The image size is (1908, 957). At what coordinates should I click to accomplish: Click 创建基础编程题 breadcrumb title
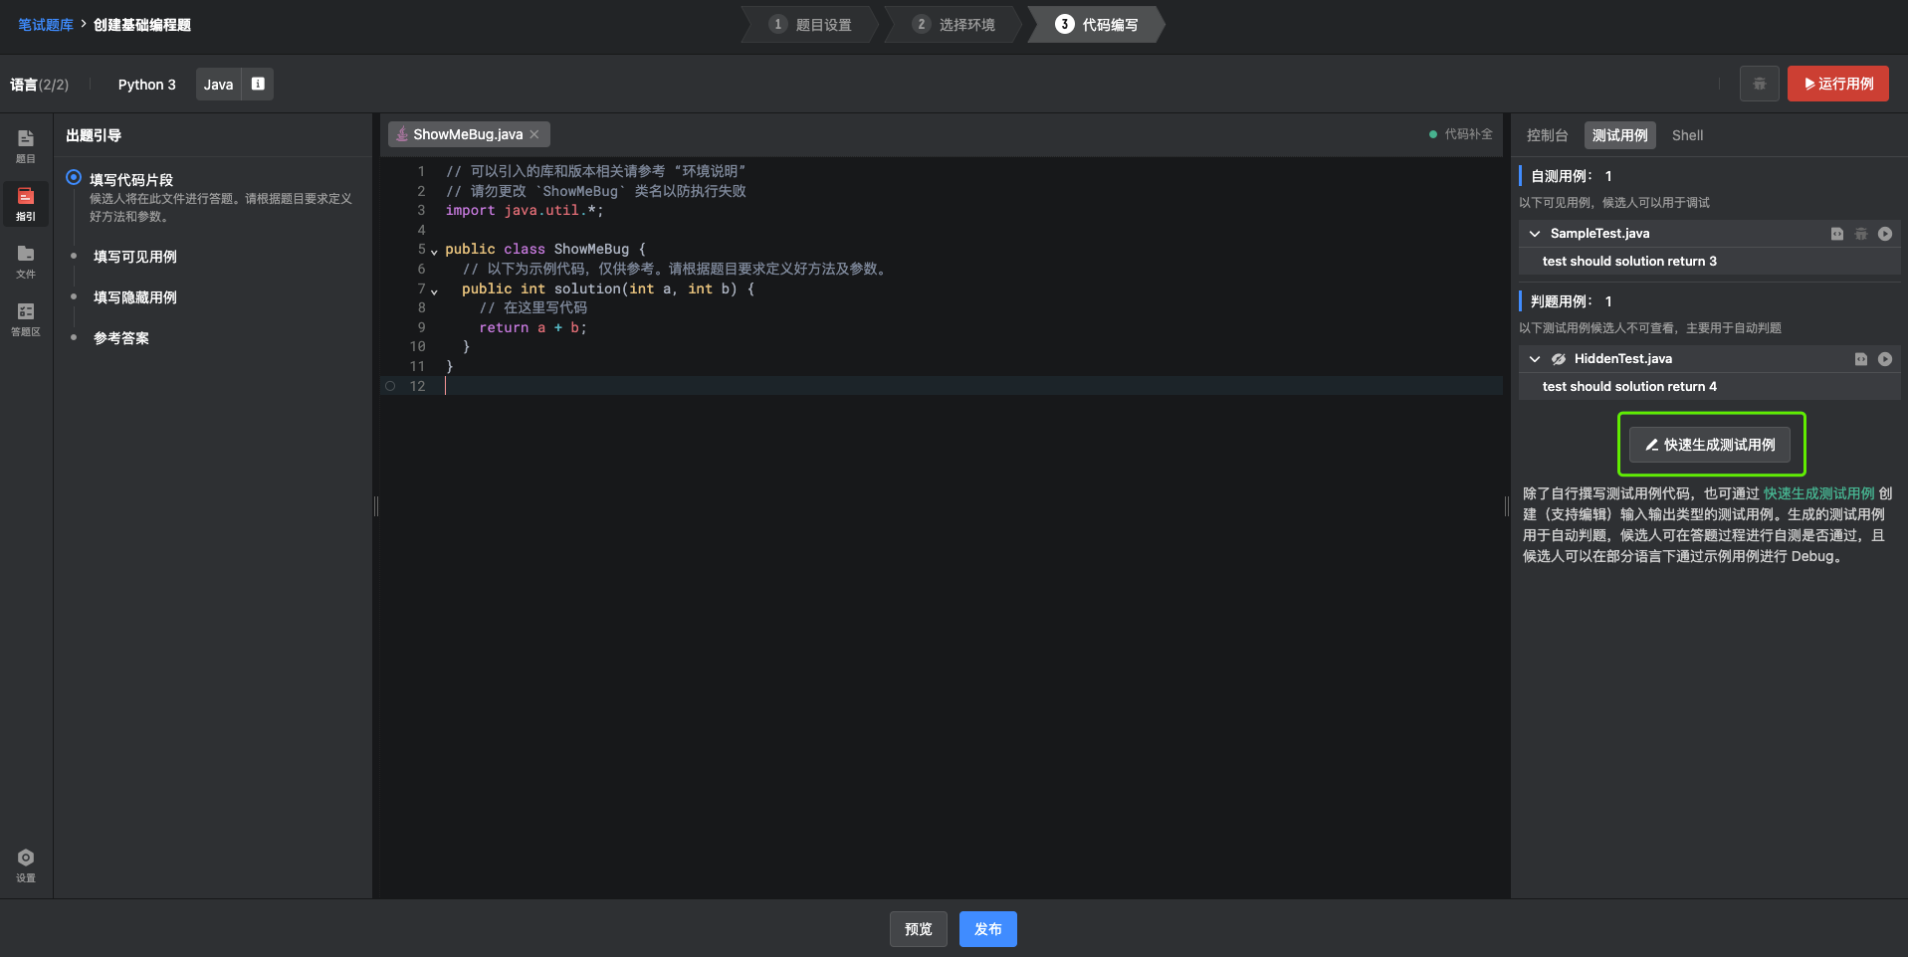[142, 25]
